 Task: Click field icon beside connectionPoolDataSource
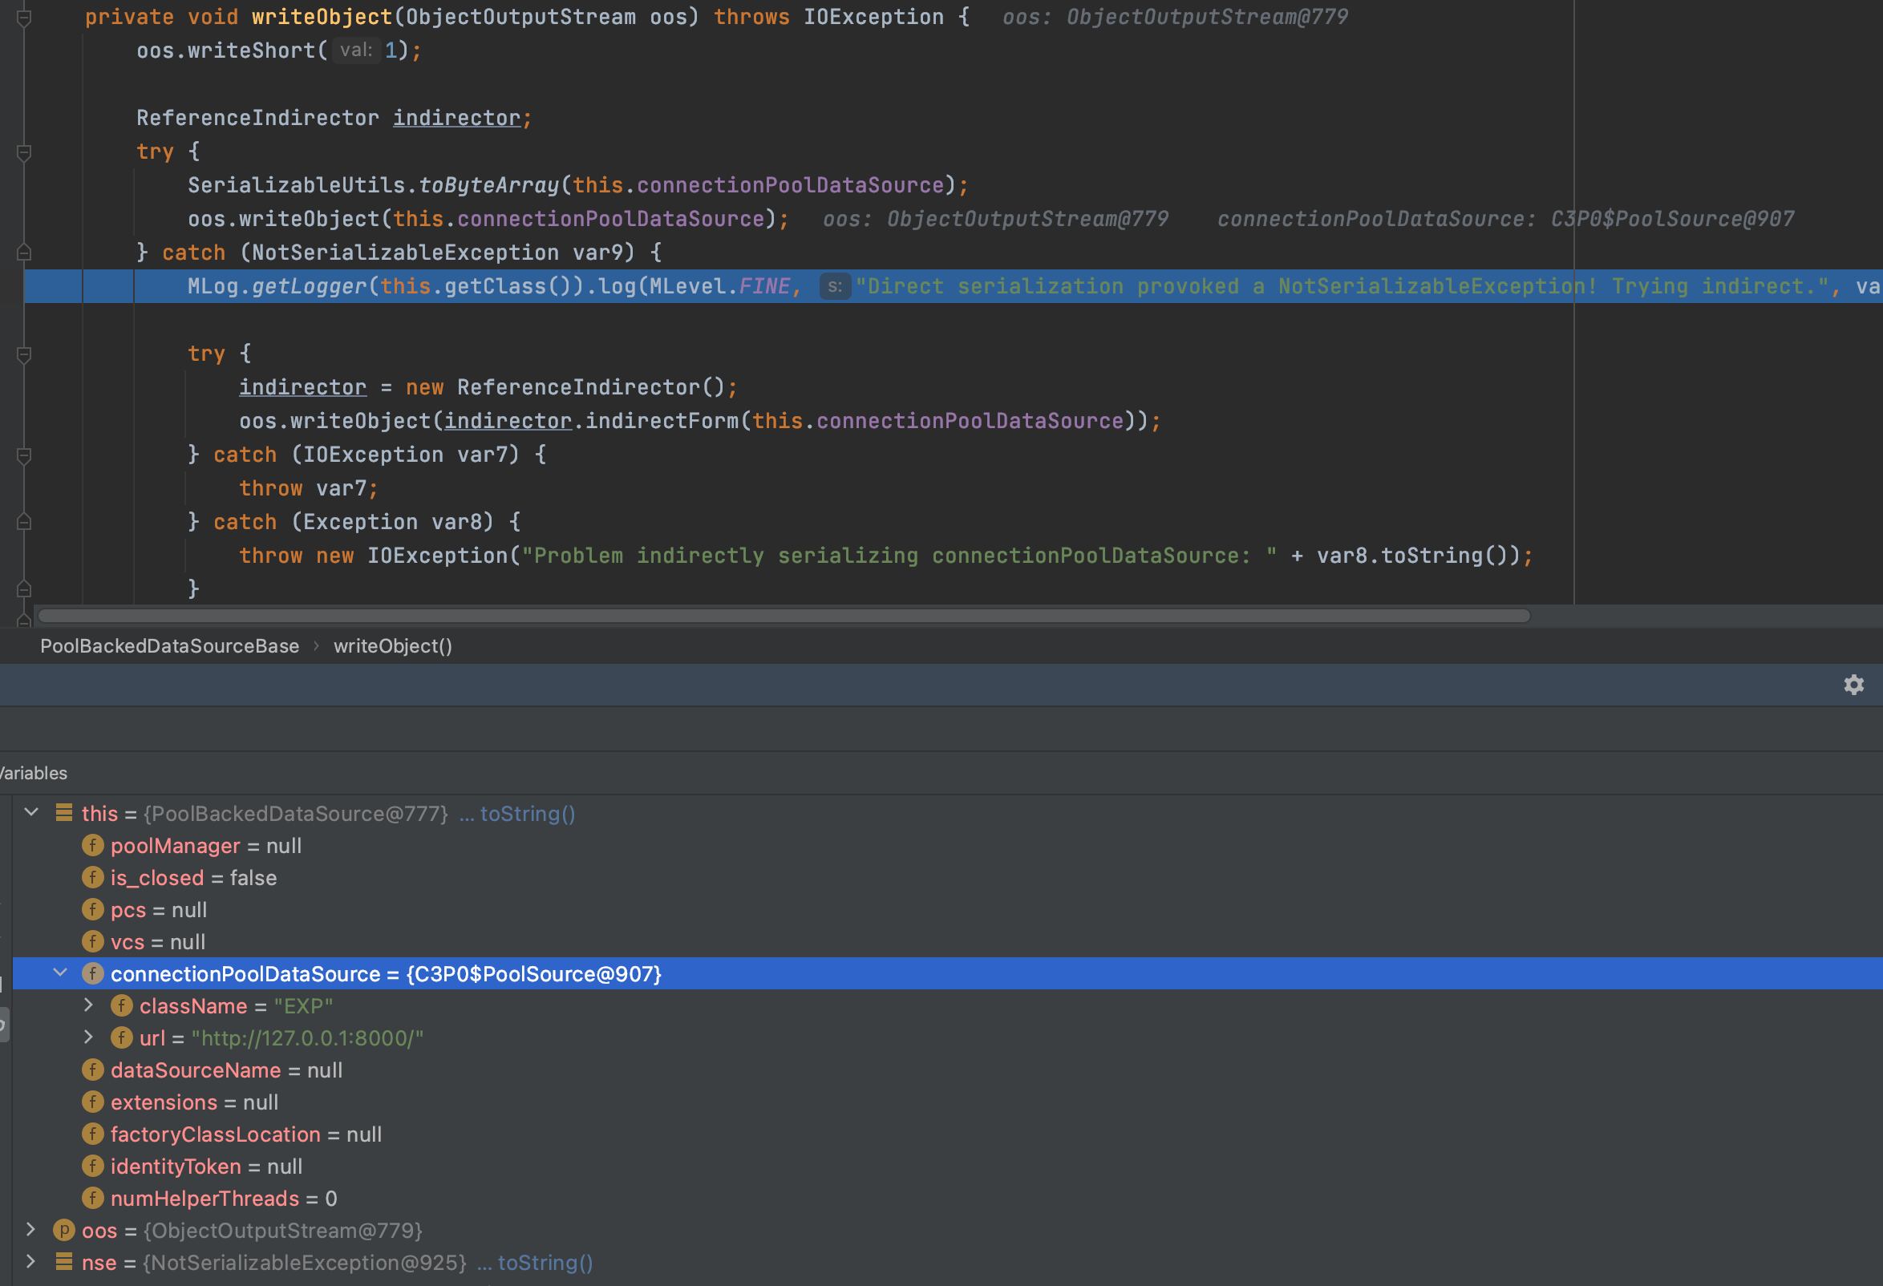pyautogui.click(x=93, y=973)
